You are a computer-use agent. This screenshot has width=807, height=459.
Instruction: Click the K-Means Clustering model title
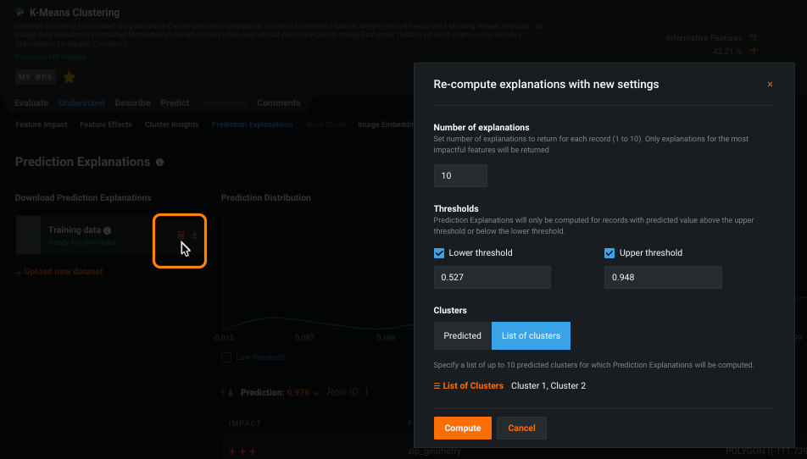click(x=74, y=13)
